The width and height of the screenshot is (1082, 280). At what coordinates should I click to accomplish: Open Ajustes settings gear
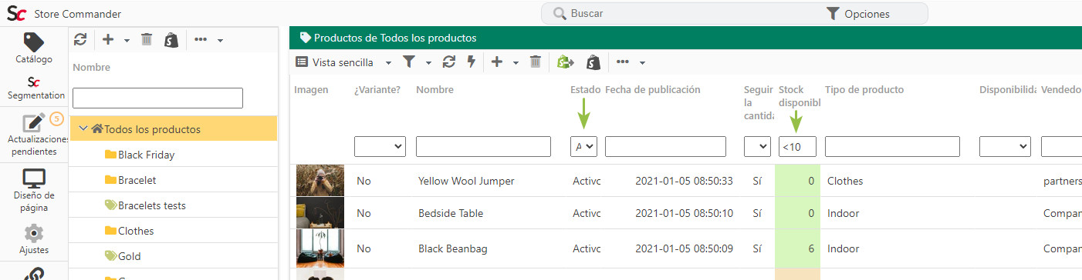click(34, 239)
